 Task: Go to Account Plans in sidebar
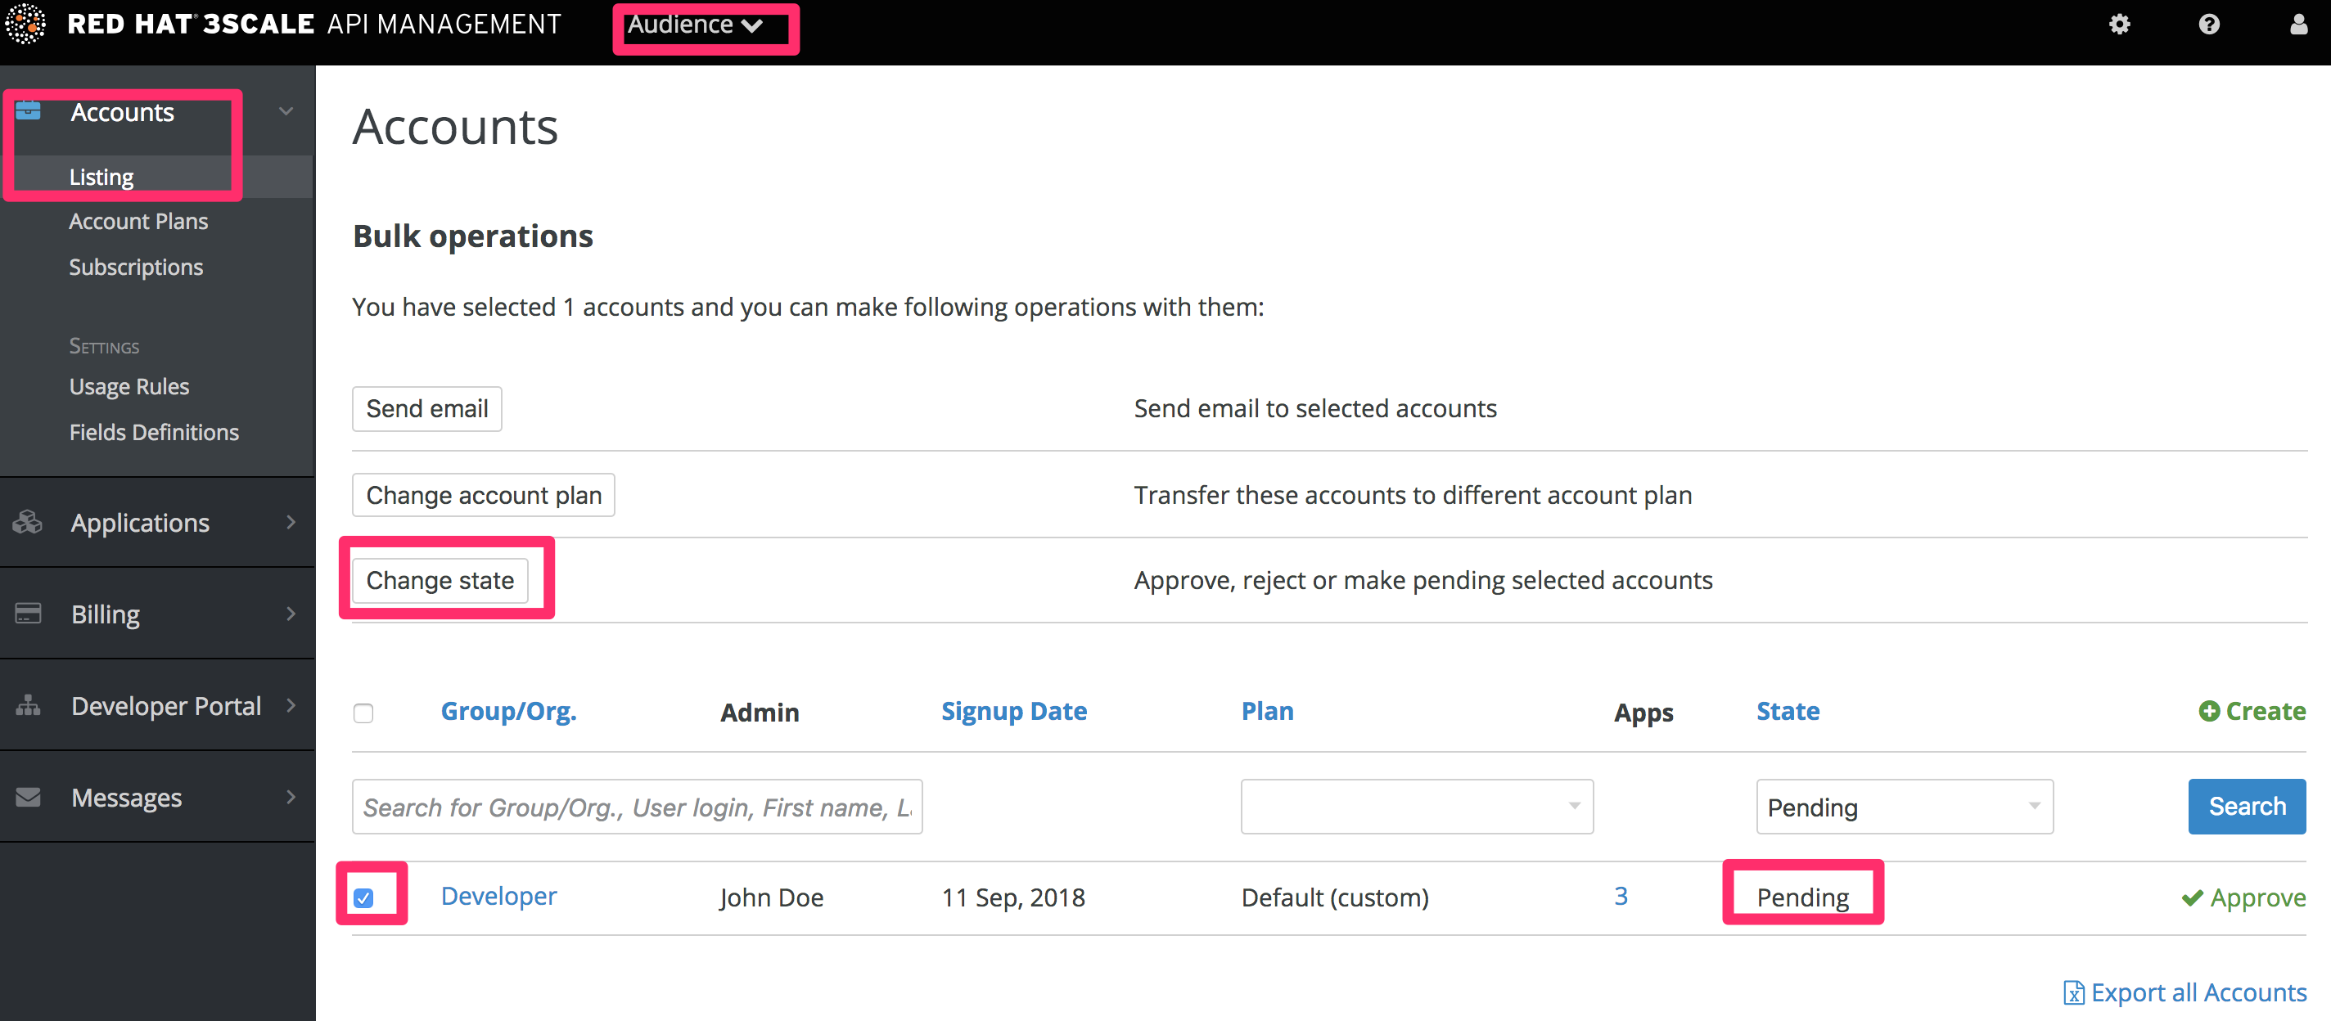tap(138, 222)
